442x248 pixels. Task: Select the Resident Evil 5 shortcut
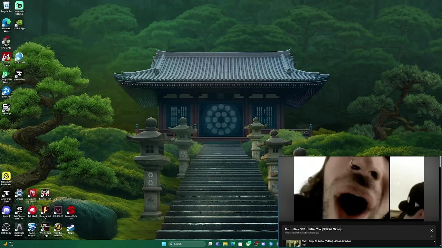[45, 213]
